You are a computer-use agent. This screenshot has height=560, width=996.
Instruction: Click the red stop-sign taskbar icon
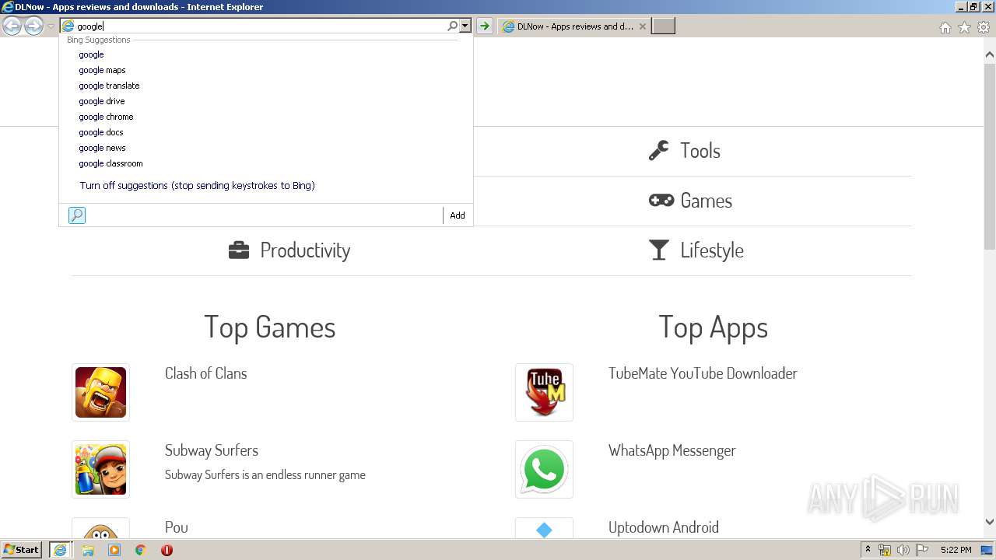tap(167, 550)
